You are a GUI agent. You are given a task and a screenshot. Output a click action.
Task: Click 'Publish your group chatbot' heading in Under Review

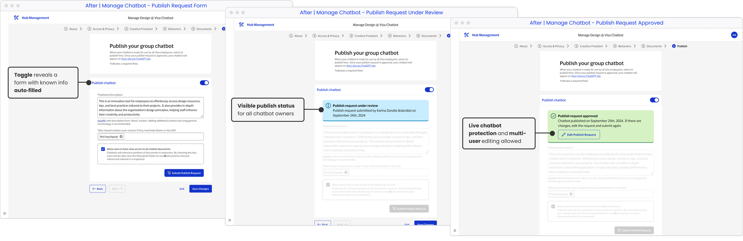tap(366, 53)
